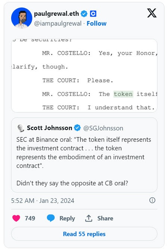Click the X logo icon

[152, 13]
